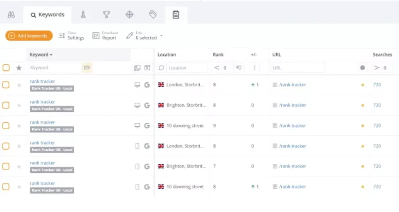Click the +/- change sort filter arrows
This screenshot has height=212, width=399.
point(255,68)
